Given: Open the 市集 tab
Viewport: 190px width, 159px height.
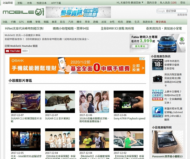Looking at the screenshot, I should click(30, 3).
